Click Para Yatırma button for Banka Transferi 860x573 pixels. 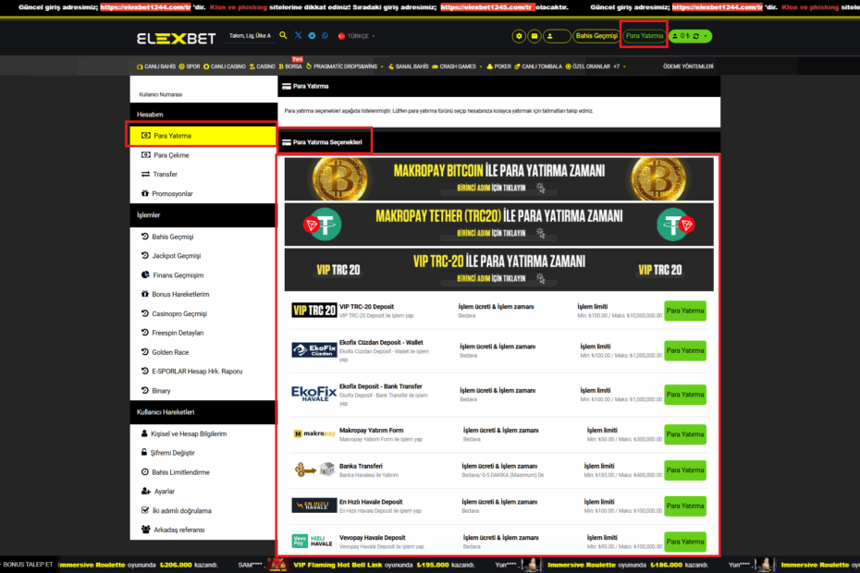684,470
